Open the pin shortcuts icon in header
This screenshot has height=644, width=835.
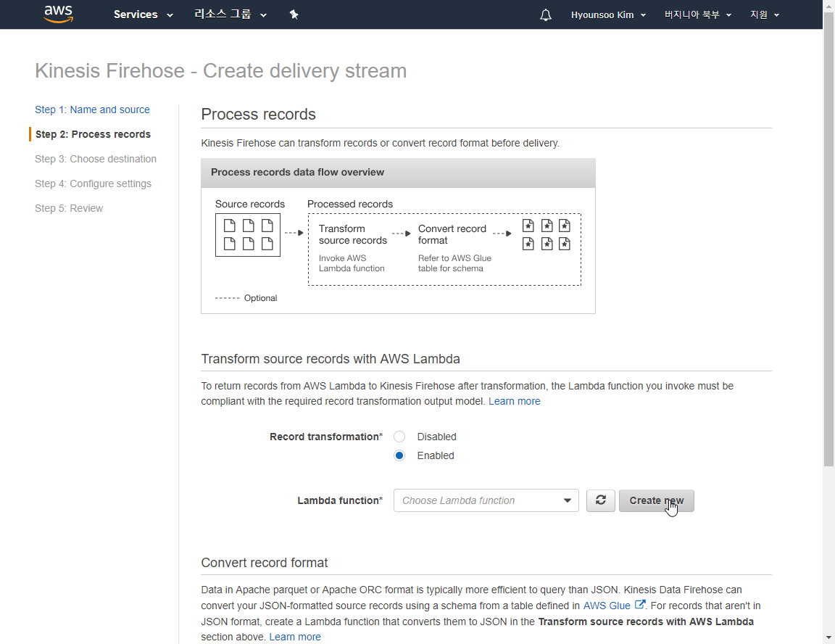click(294, 15)
